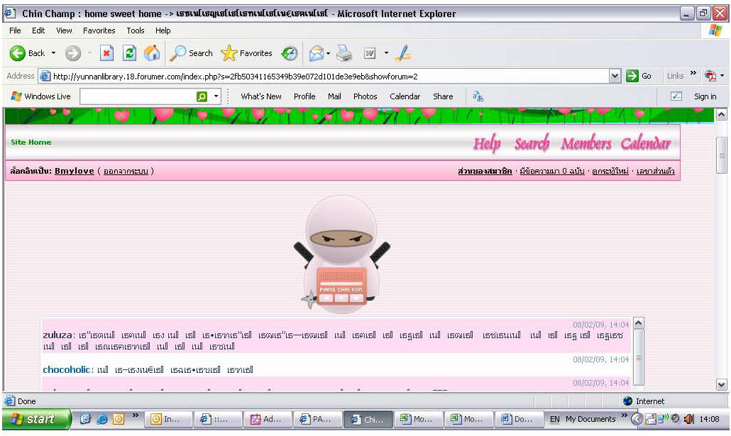The width and height of the screenshot is (731, 436).
Task: Click the EN language indicator
Action: [554, 419]
